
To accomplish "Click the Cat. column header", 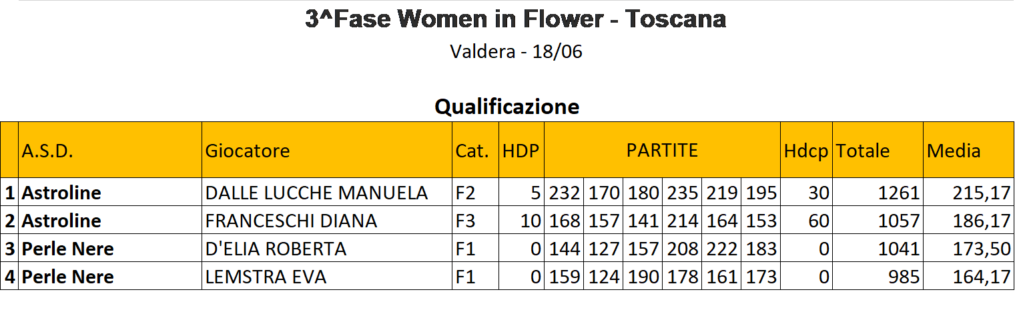I will pos(476,150).
